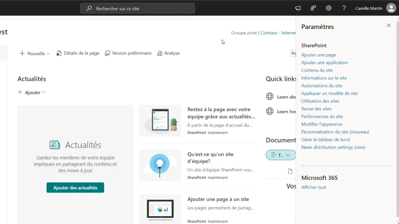399x224 pixels.
Task: Open News distribution settings (new)
Action: point(333,147)
